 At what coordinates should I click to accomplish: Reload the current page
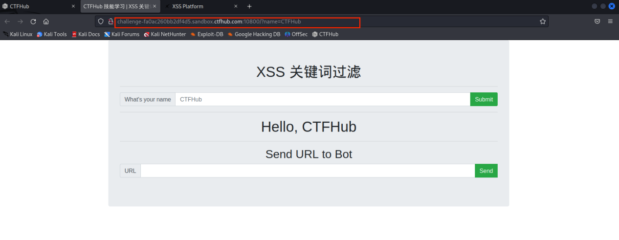tap(33, 22)
